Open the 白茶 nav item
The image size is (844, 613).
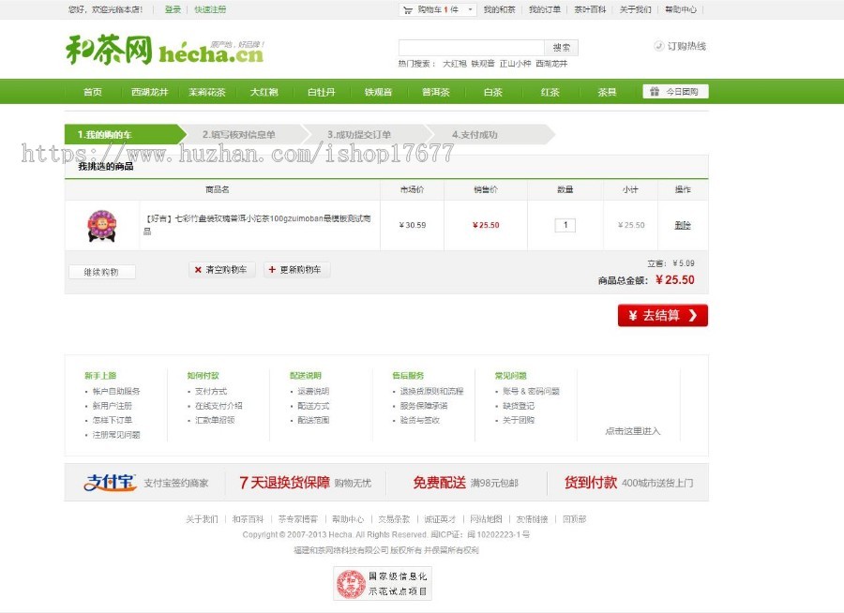click(492, 92)
